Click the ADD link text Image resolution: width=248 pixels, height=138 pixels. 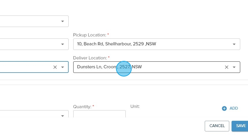[x=234, y=108]
